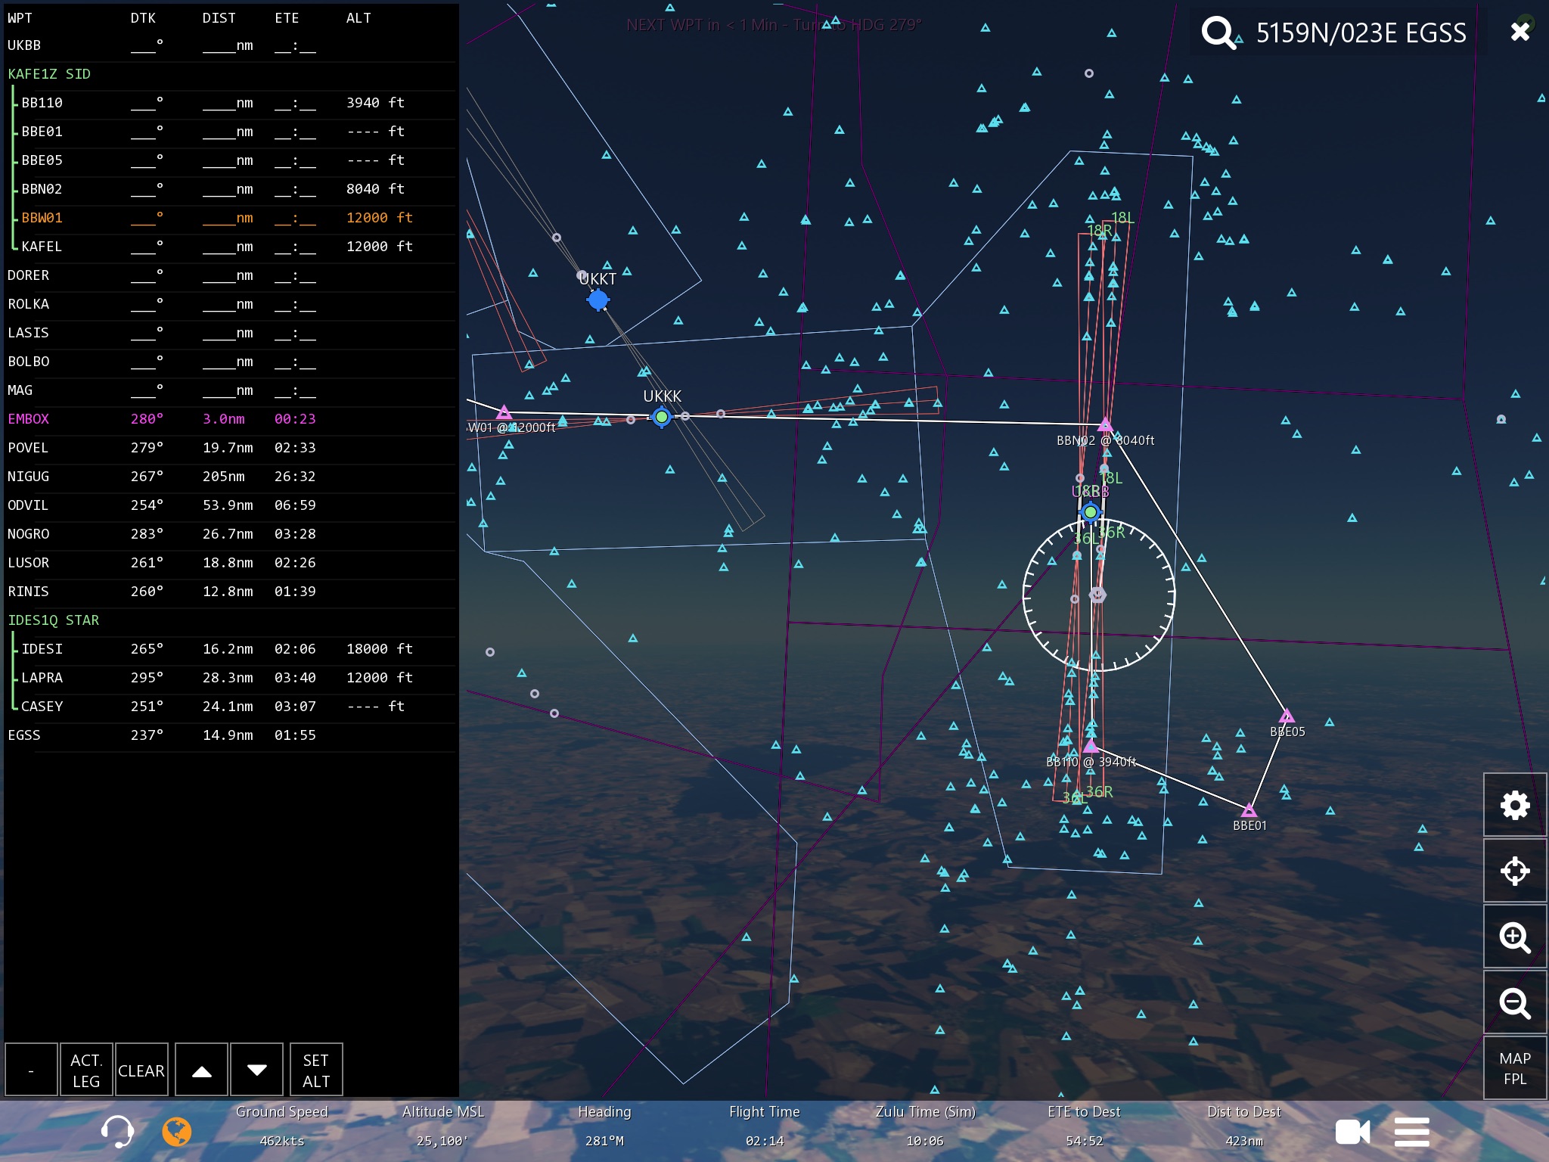
Task: Click the UKKK airport marker on map
Action: [x=662, y=417]
